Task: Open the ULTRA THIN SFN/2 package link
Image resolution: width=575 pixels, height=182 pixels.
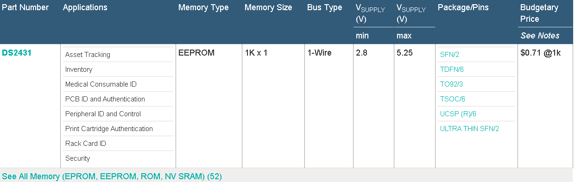Action: pos(469,129)
